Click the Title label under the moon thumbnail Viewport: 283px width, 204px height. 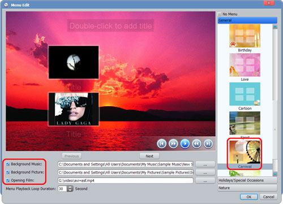tap(74, 87)
